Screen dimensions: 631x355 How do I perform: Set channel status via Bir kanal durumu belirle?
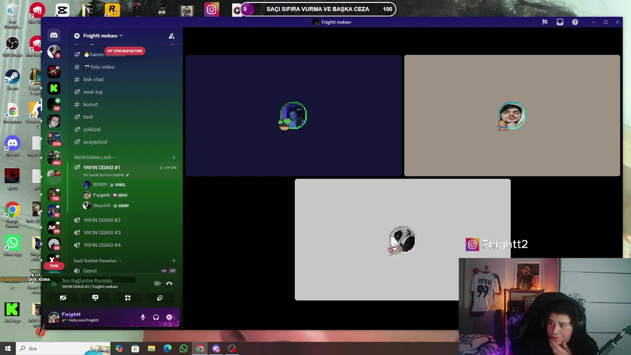[x=106, y=175]
